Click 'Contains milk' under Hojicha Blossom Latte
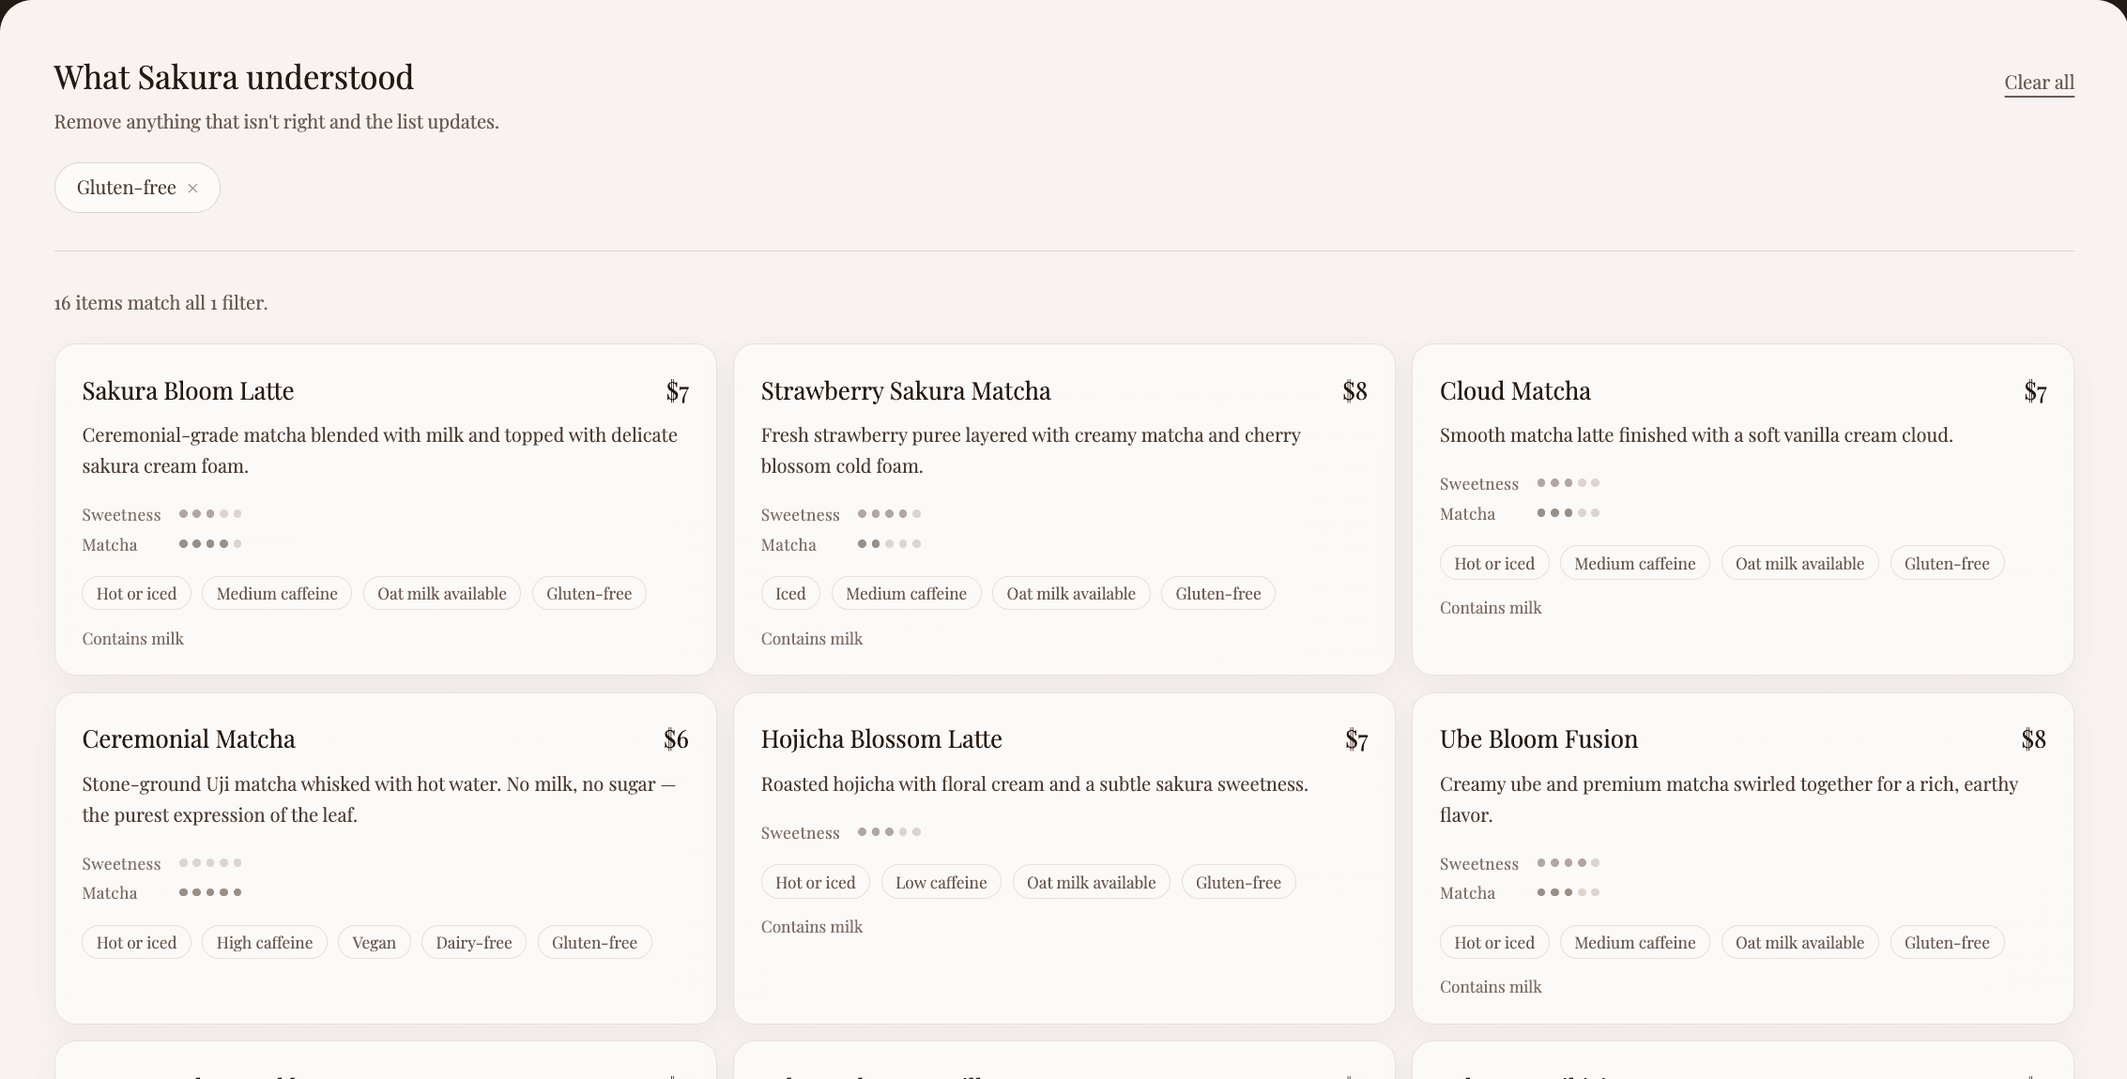Screen dimensions: 2127x1079 coord(812,927)
